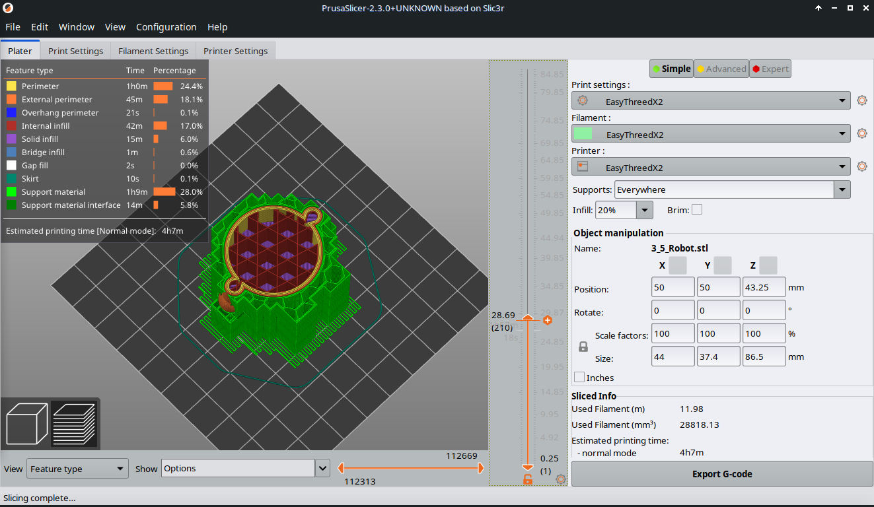This screenshot has height=507, width=874.
Task: Enable the Brim checkbox
Action: coord(696,210)
